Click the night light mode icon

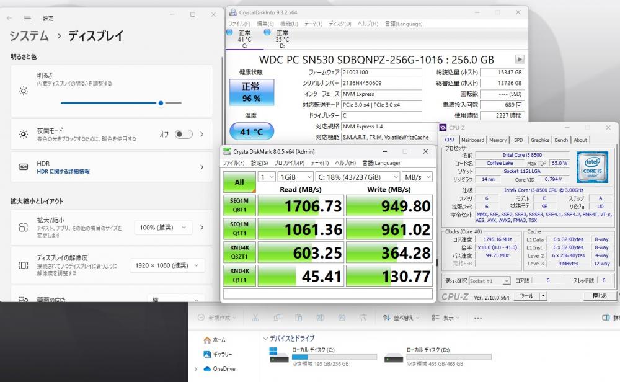point(24,134)
